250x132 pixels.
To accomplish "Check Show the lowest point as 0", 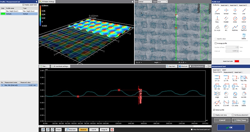I will click(x=192, y=130).
